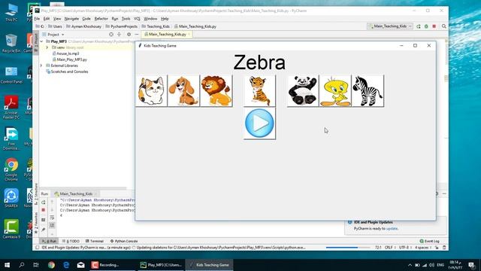The height and width of the screenshot is (271, 481).
Task: Click the yellow Tweety bird picture
Action: [335, 91]
